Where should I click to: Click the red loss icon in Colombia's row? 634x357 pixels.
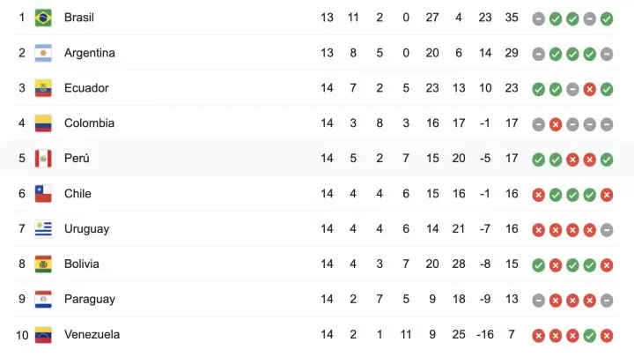pos(556,123)
